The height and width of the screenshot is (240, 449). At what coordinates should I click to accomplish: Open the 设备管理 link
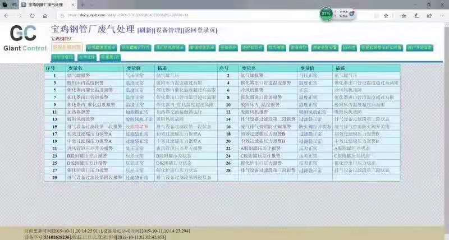(168, 30)
